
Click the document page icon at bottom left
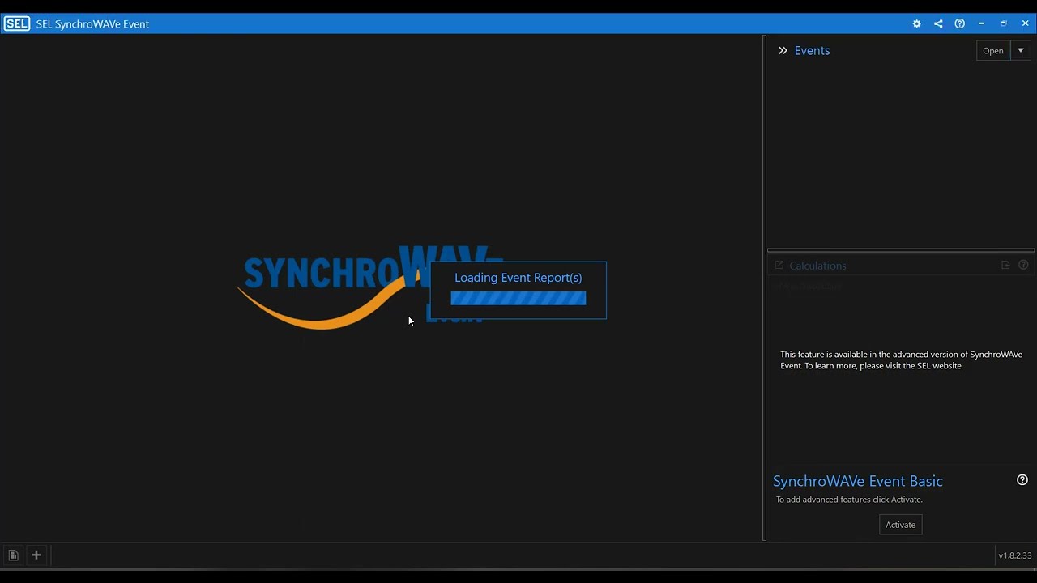(13, 555)
